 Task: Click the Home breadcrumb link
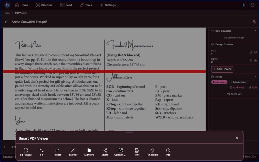(6, 13)
